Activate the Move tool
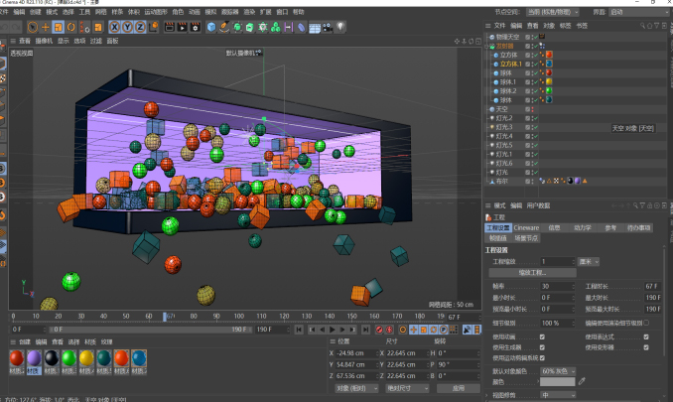The height and width of the screenshot is (402, 673). (45, 28)
